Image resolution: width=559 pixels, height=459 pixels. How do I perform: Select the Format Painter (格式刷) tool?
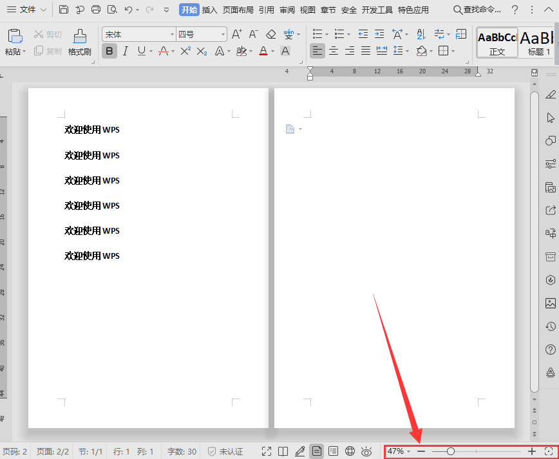80,42
